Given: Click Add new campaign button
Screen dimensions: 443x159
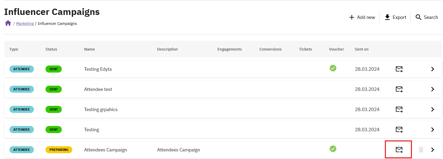Looking at the screenshot, I should tap(362, 17).
